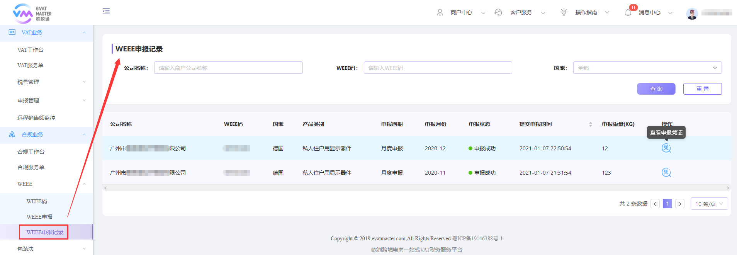Click the merchant center person icon

[x=440, y=13]
